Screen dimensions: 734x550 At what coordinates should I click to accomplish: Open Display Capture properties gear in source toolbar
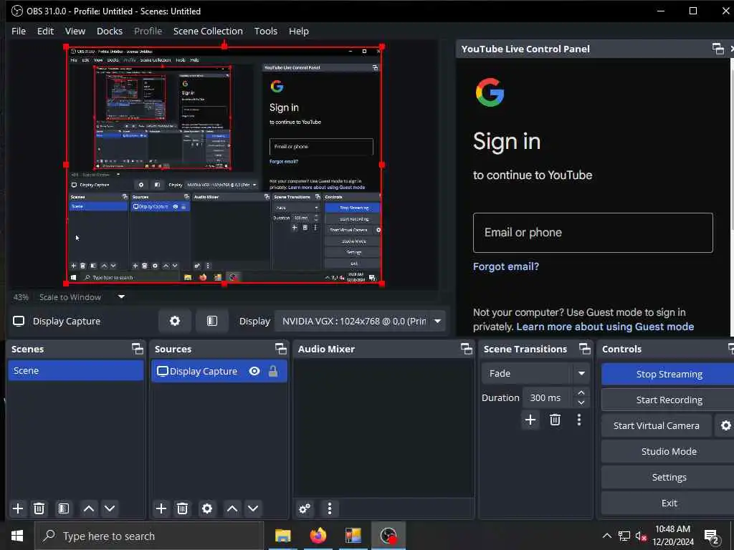click(175, 321)
